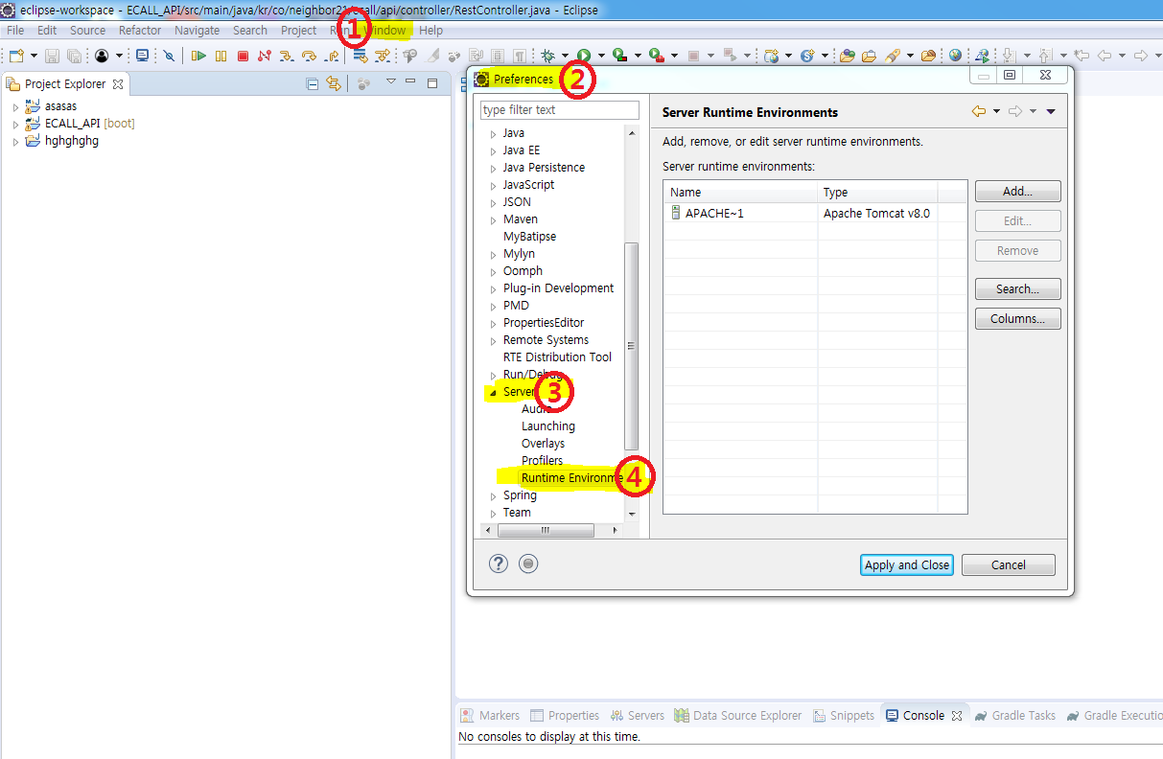Open the Refactor menu

tap(140, 31)
